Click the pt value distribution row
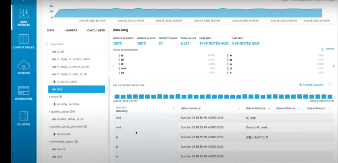Screen dimensions: 338x163 (276, 68)
